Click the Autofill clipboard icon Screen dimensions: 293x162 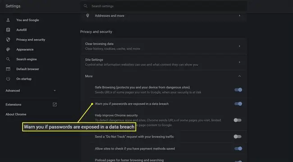8,30
